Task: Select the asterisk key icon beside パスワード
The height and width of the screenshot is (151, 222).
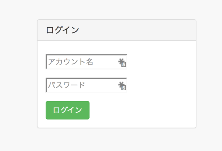Action: (x=122, y=86)
